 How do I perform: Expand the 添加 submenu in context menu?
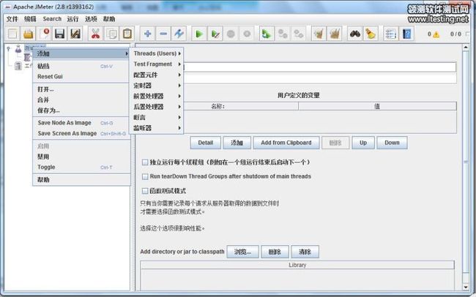coord(81,53)
